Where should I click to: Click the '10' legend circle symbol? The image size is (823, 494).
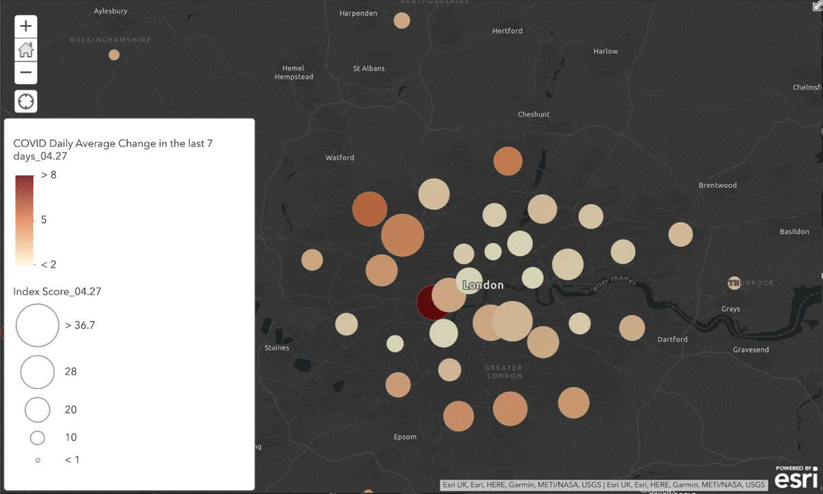[38, 437]
